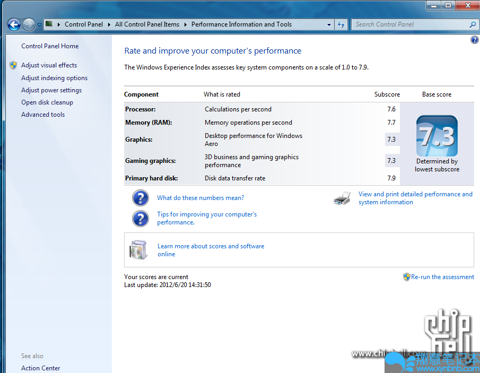
Task: Select Performance Information and Tools breadcrumb
Action: pos(241,24)
